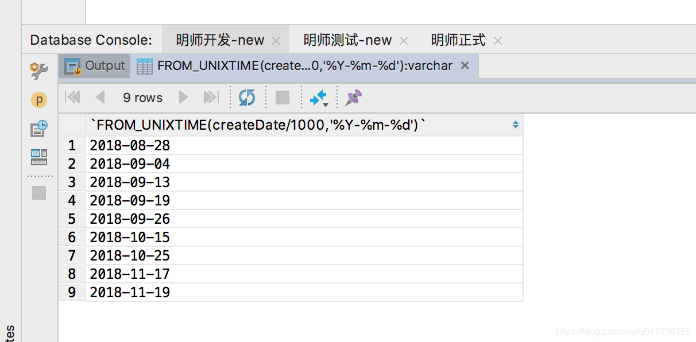Go to last page of results
This screenshot has width=696, height=342.
pos(211,98)
